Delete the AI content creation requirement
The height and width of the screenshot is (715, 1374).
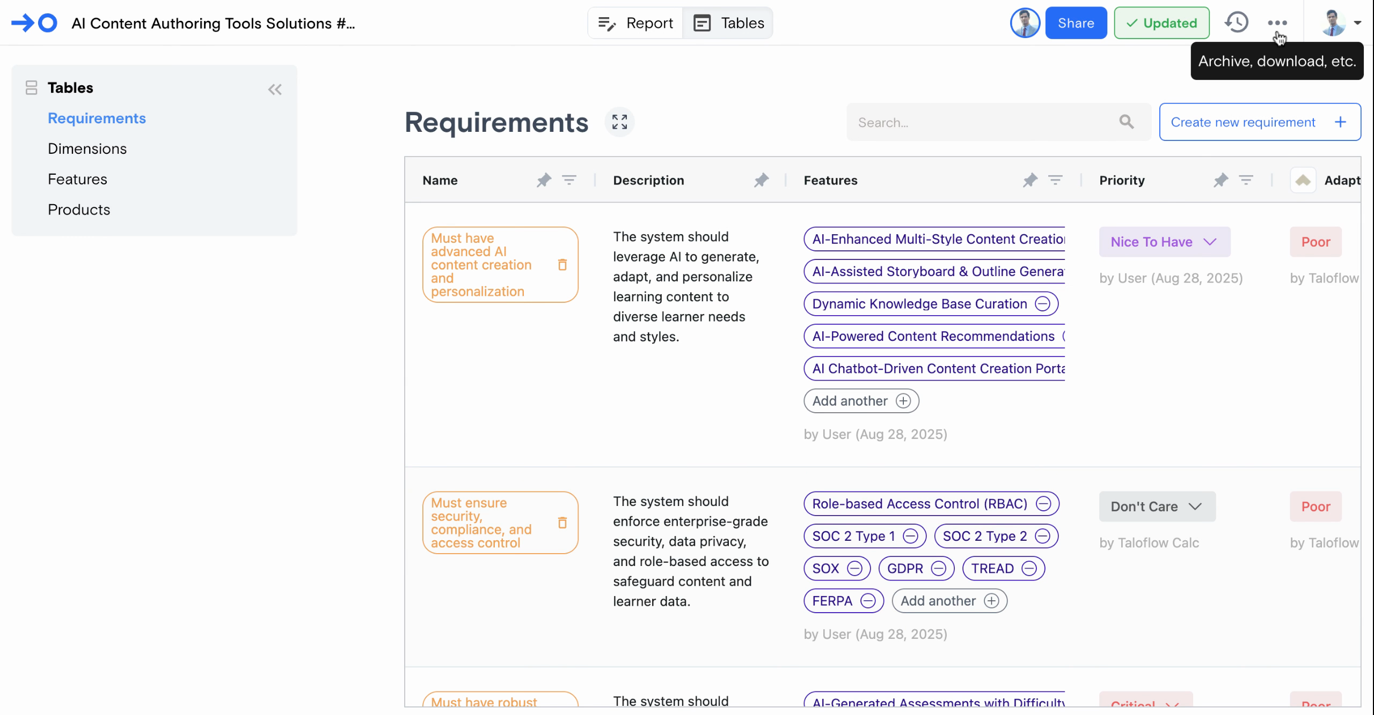click(562, 265)
